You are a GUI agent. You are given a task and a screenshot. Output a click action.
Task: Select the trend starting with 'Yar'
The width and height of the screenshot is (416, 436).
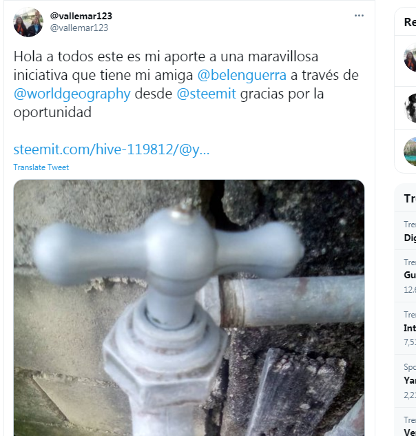(406, 381)
